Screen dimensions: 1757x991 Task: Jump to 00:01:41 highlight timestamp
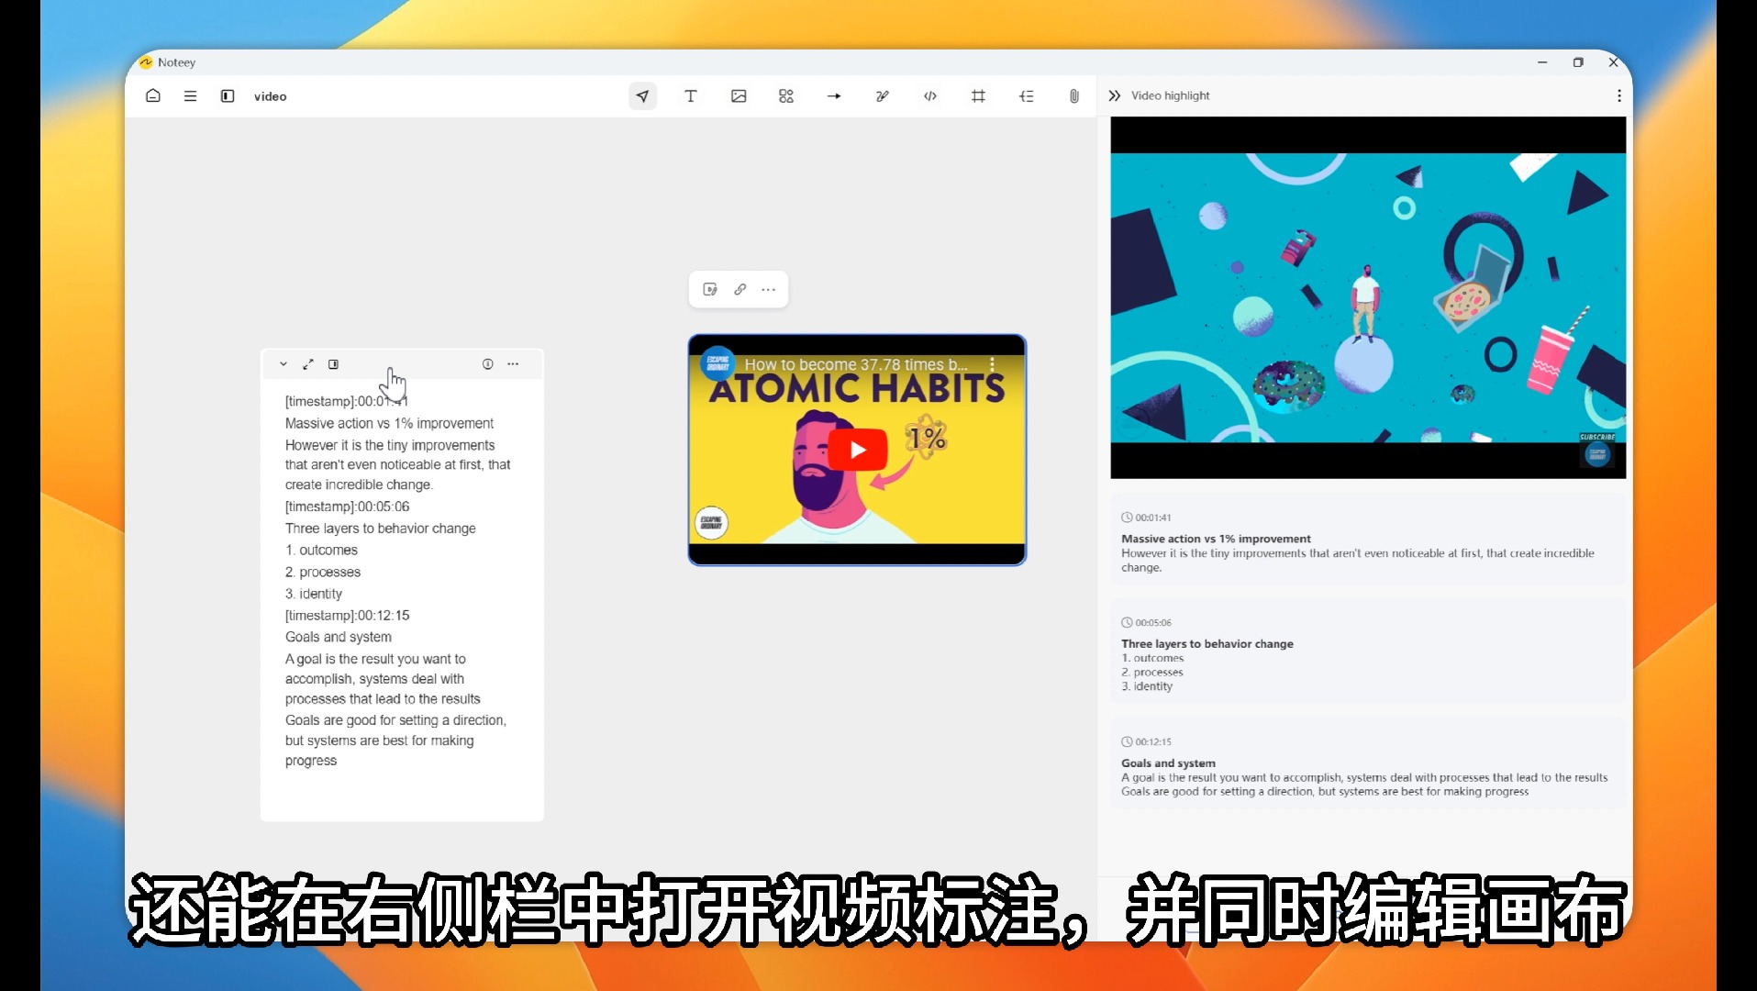pyautogui.click(x=1147, y=518)
